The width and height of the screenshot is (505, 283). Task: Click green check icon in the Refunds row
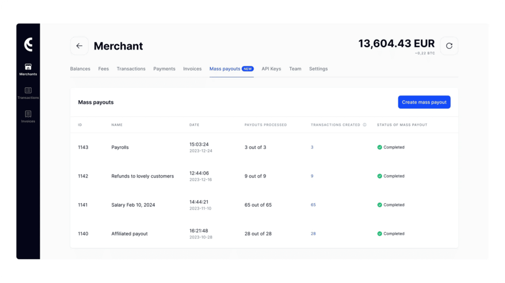click(x=380, y=176)
